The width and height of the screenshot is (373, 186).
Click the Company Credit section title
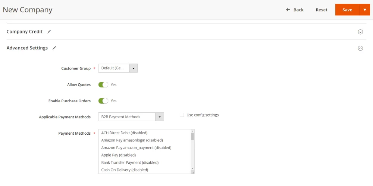pos(25,32)
